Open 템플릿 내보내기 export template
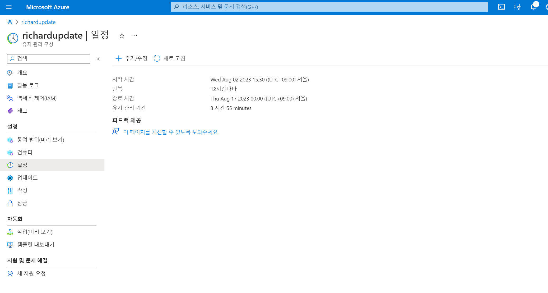 click(x=36, y=245)
